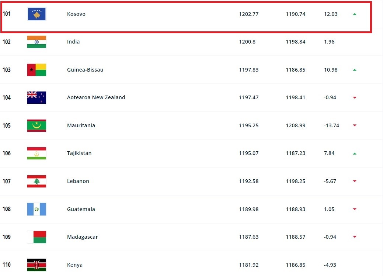Image resolution: width=383 pixels, height=276 pixels.
Task: Select the Guinea-Bissau flag
Action: pos(36,70)
